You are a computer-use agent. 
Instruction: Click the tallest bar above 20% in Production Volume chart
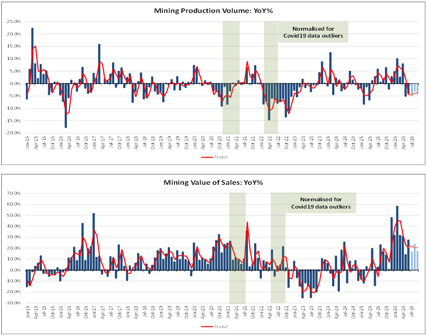pyautogui.click(x=32, y=56)
